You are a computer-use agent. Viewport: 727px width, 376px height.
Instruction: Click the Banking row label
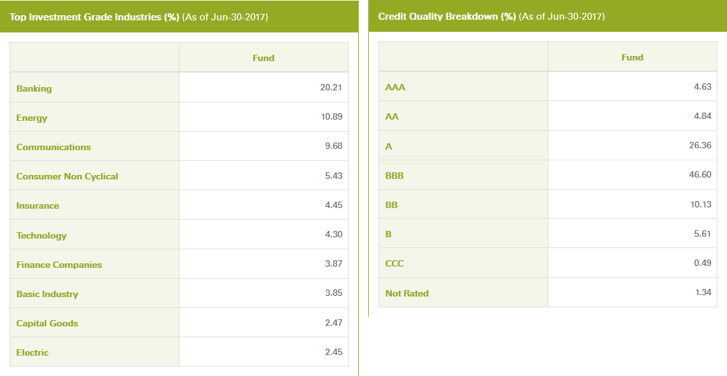pyautogui.click(x=34, y=88)
